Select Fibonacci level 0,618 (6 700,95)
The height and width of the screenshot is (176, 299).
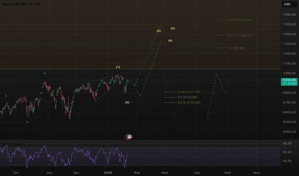click(x=189, y=102)
